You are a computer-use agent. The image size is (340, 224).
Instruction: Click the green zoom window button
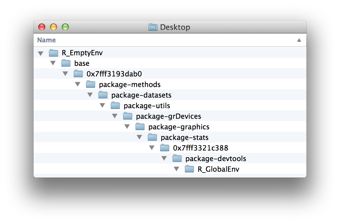pos(65,27)
